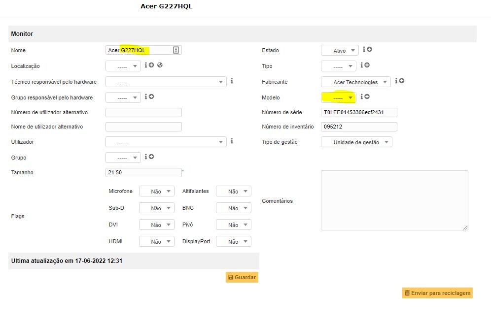The width and height of the screenshot is (491, 322).
Task: Open Grupo responsável pelo hardware dropdown
Action: click(x=123, y=97)
